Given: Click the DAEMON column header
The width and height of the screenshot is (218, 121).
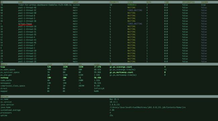Looking at the screenshot, I should (x=204, y=2).
